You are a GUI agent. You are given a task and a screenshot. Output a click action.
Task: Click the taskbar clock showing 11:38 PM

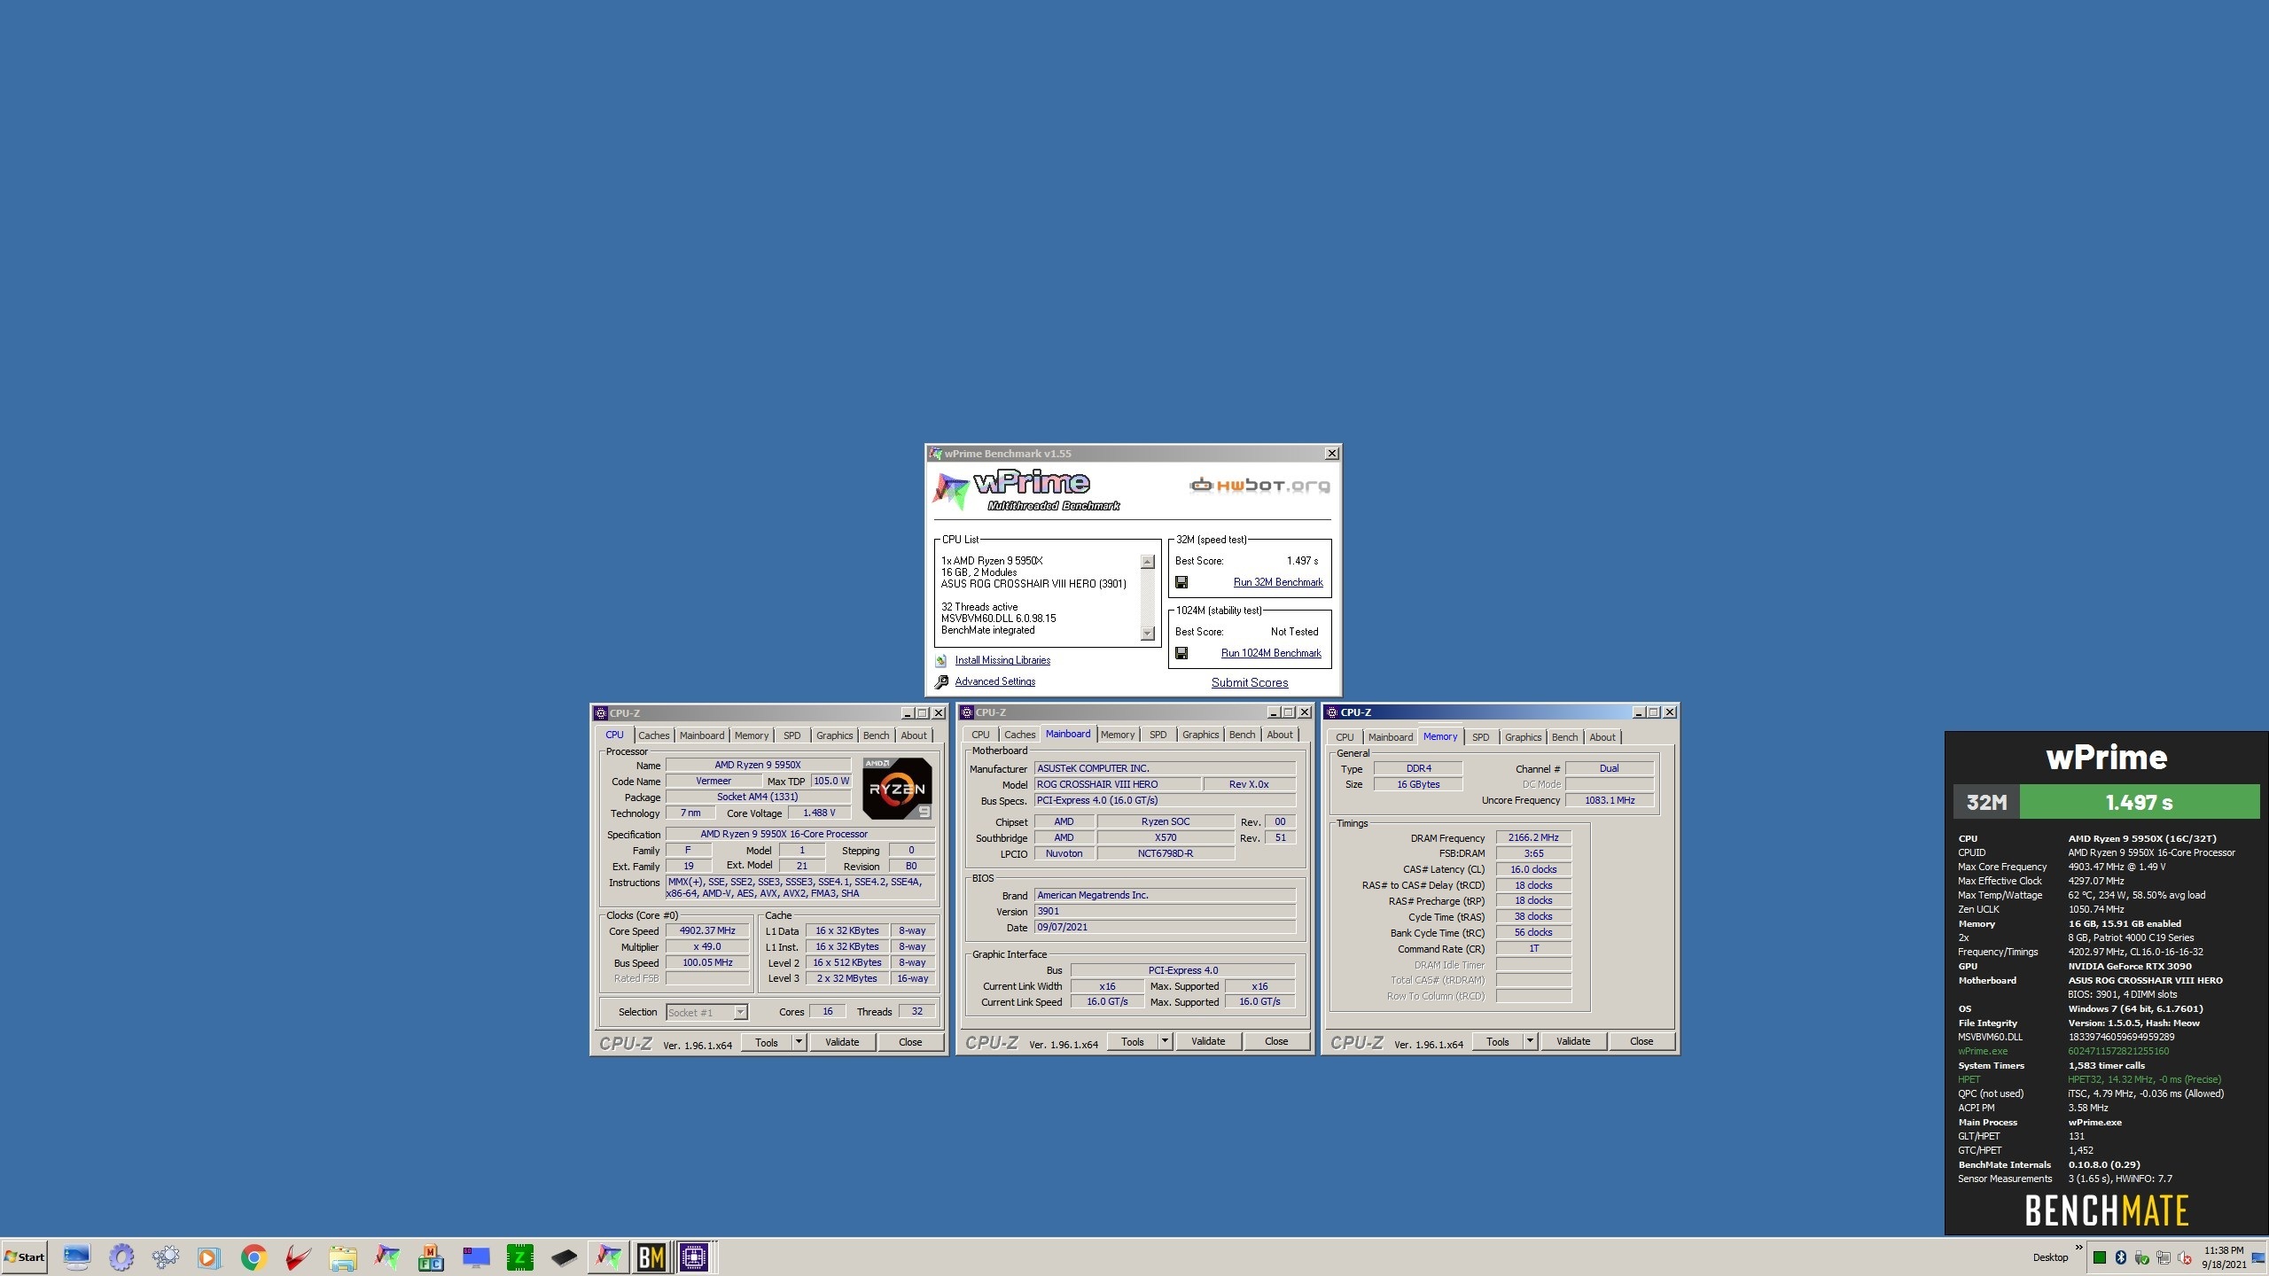pyautogui.click(x=2224, y=1257)
